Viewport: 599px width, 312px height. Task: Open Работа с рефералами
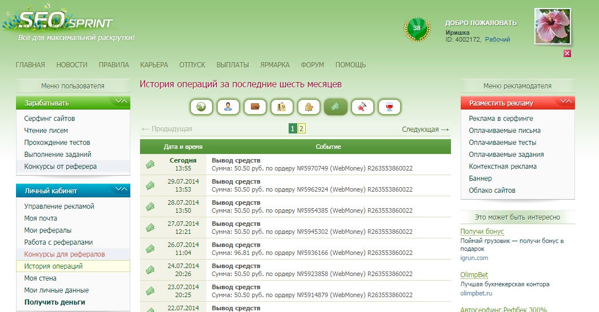[x=58, y=242]
